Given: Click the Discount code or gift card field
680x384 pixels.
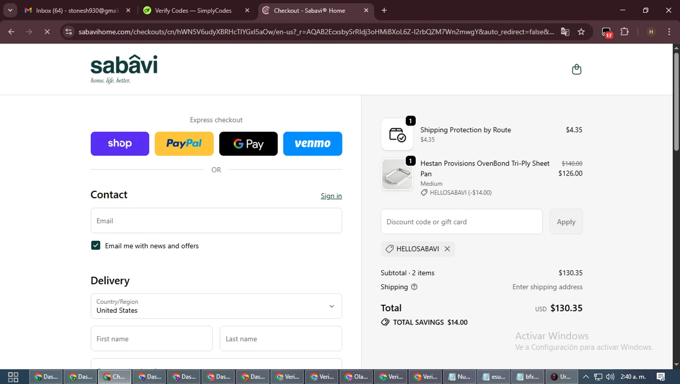Looking at the screenshot, I should (x=461, y=222).
